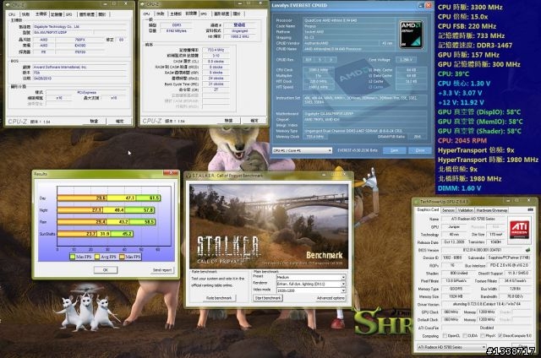Click the SunShafts bar row in Results chart
The height and width of the screenshot is (358, 541).
point(96,234)
